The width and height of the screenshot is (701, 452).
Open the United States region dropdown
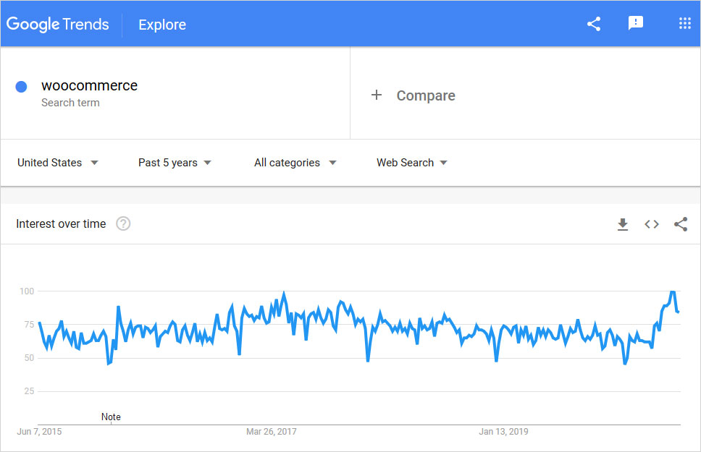[58, 163]
